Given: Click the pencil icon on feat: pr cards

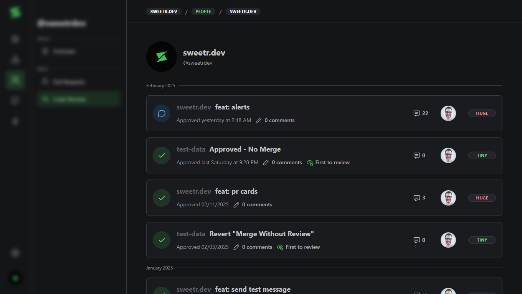Looking at the screenshot, I should pos(236,205).
